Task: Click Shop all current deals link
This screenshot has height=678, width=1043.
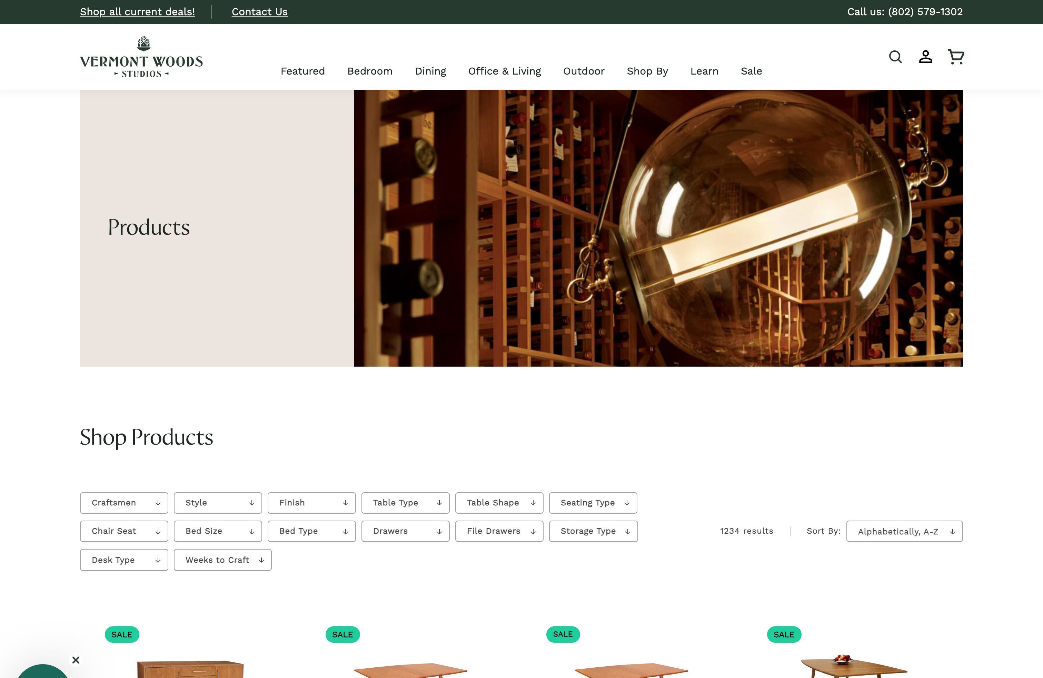Action: tap(137, 12)
